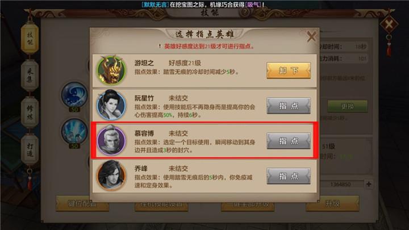Click the 升级 button
Image resolution: width=409 pixels, height=230 pixels.
click(x=332, y=203)
